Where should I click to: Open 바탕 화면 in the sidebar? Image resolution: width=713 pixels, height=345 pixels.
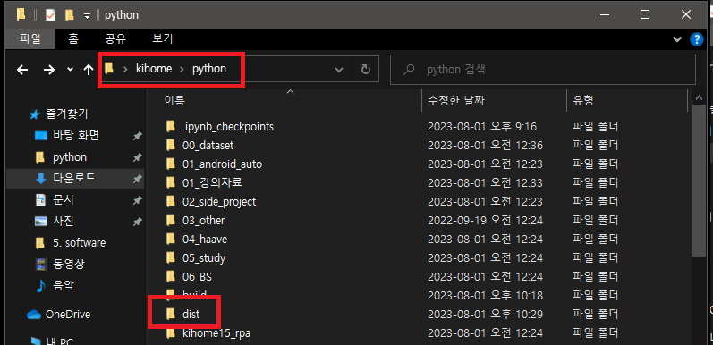tap(76, 135)
